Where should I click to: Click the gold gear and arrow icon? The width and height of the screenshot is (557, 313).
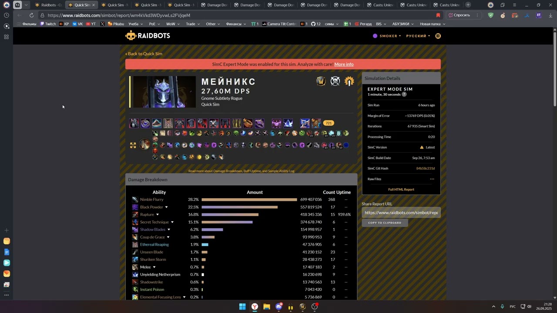(x=349, y=81)
